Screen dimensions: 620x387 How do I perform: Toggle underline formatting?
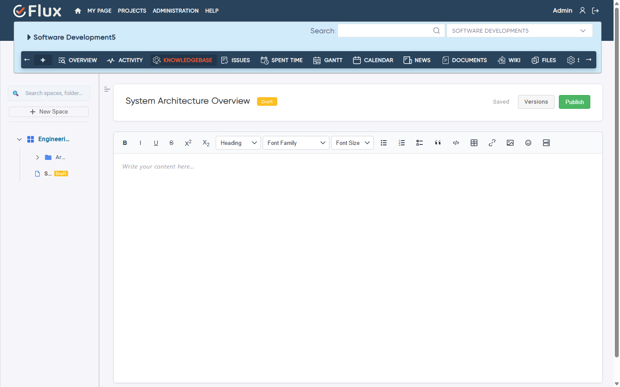[156, 143]
